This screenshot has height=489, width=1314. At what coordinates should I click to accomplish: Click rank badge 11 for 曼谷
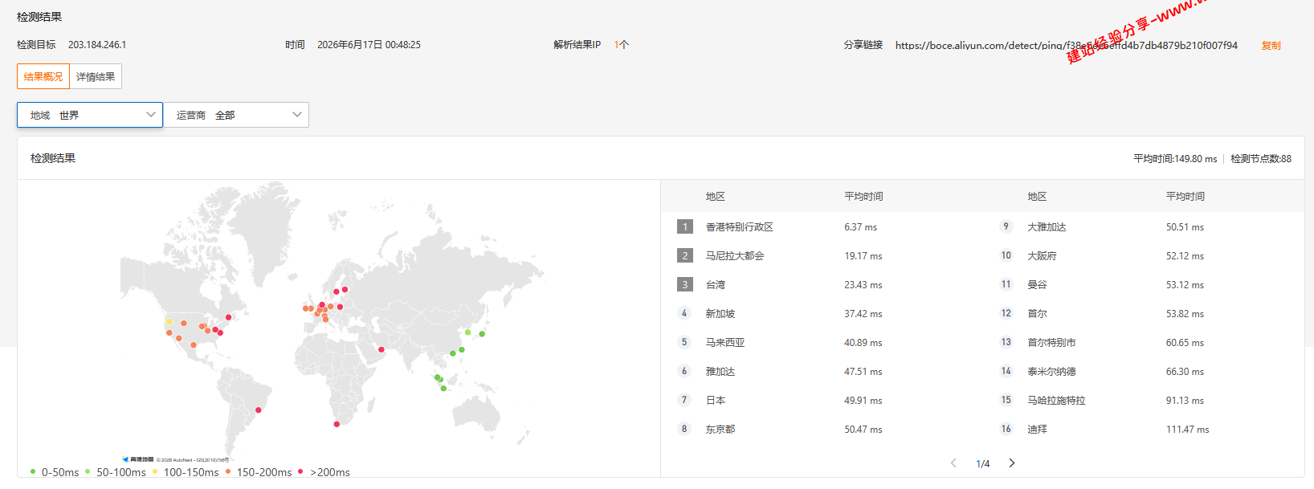pyautogui.click(x=1006, y=284)
